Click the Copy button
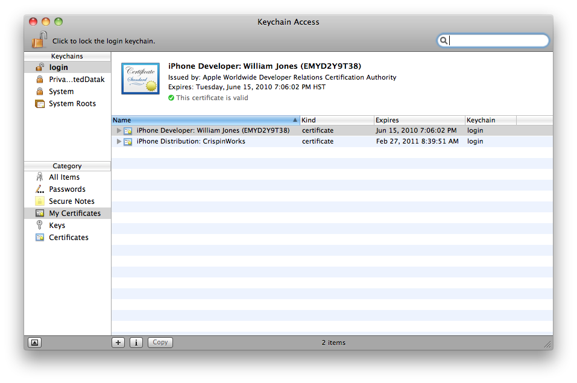 [x=160, y=343]
